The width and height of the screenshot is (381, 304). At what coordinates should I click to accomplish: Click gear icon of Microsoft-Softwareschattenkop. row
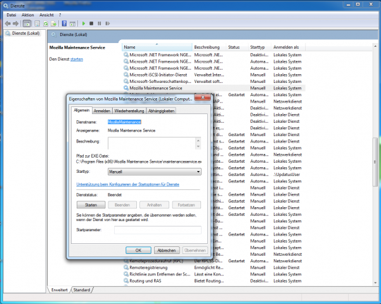(126, 81)
